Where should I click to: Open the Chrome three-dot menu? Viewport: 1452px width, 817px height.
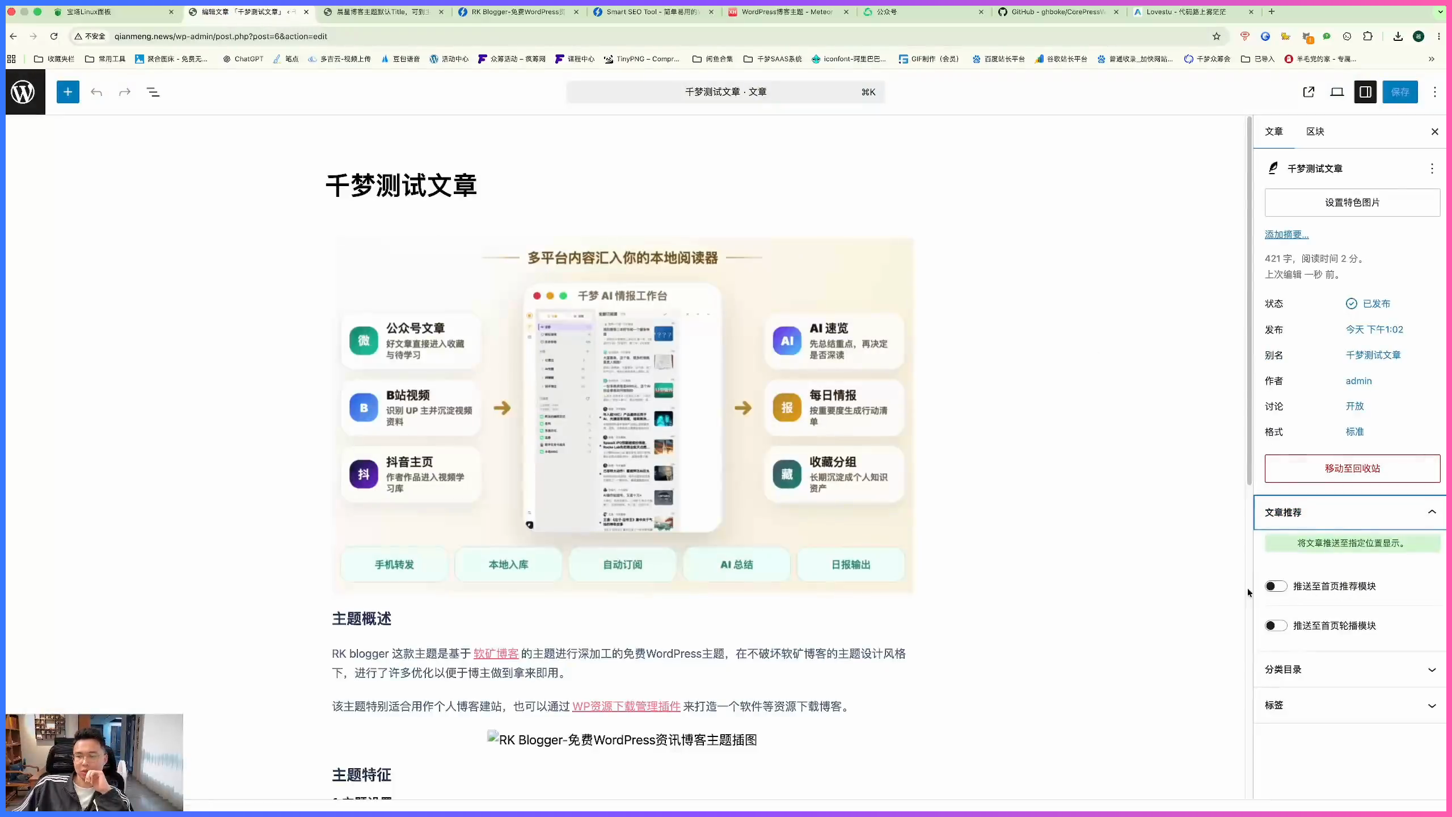click(1439, 36)
